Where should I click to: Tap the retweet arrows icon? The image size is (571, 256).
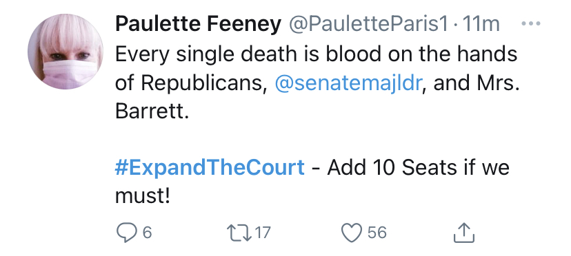coord(239,233)
